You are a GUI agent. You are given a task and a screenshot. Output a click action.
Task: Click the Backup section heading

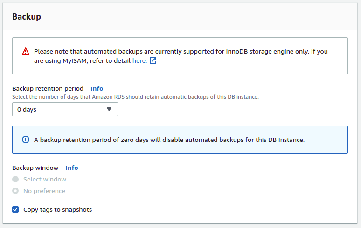pyautogui.click(x=27, y=17)
